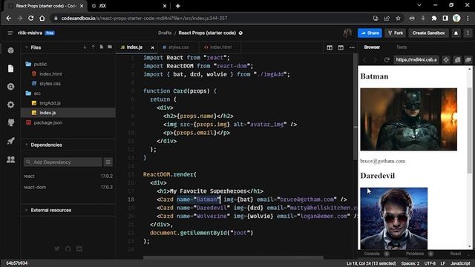Create a new file in Files panel

[x=102, y=47]
